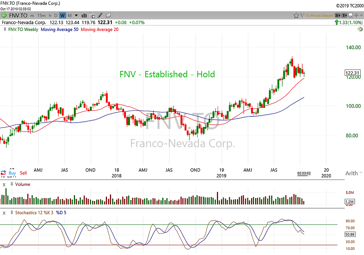Click the 100.00 price axis label
The width and height of the screenshot is (364, 255).
coord(353,106)
